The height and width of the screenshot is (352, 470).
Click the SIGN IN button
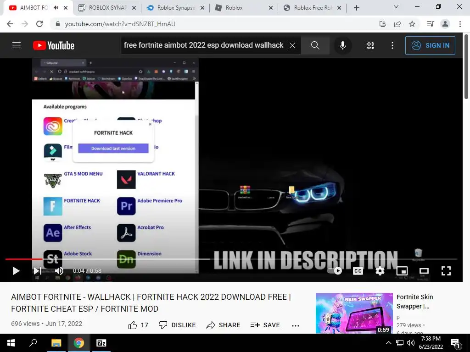point(430,45)
